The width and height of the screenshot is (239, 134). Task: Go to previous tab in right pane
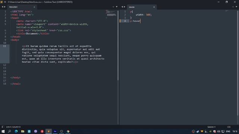tap(122, 7)
